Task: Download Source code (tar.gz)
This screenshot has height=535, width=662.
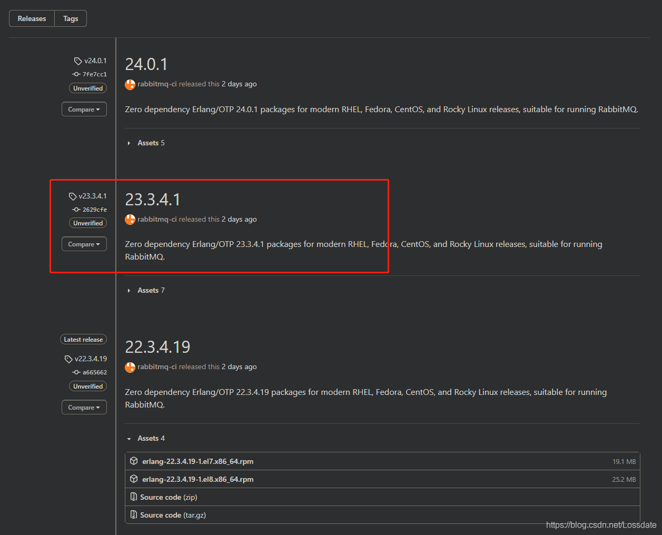Action: (x=173, y=515)
